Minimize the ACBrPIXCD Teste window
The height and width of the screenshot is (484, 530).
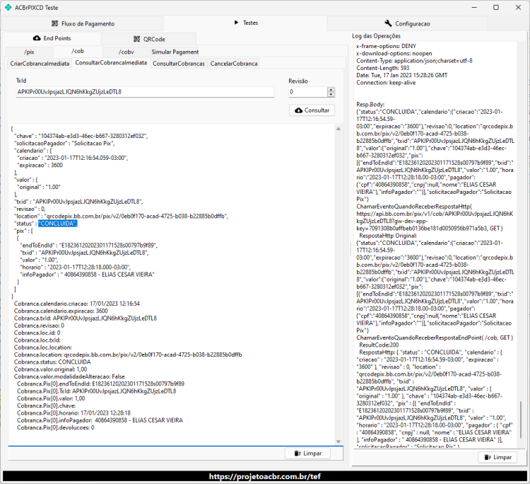coord(474,8)
